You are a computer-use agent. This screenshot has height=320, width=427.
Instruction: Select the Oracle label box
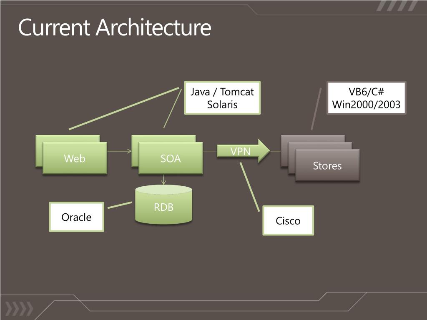[77, 217]
